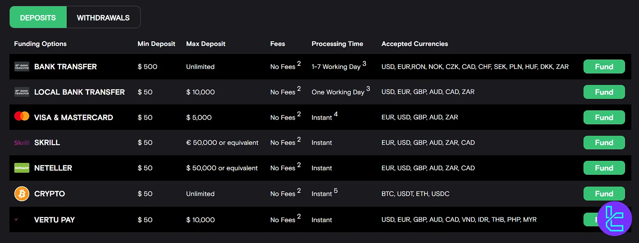Click the Local Bank Transfer logo icon

click(x=22, y=92)
